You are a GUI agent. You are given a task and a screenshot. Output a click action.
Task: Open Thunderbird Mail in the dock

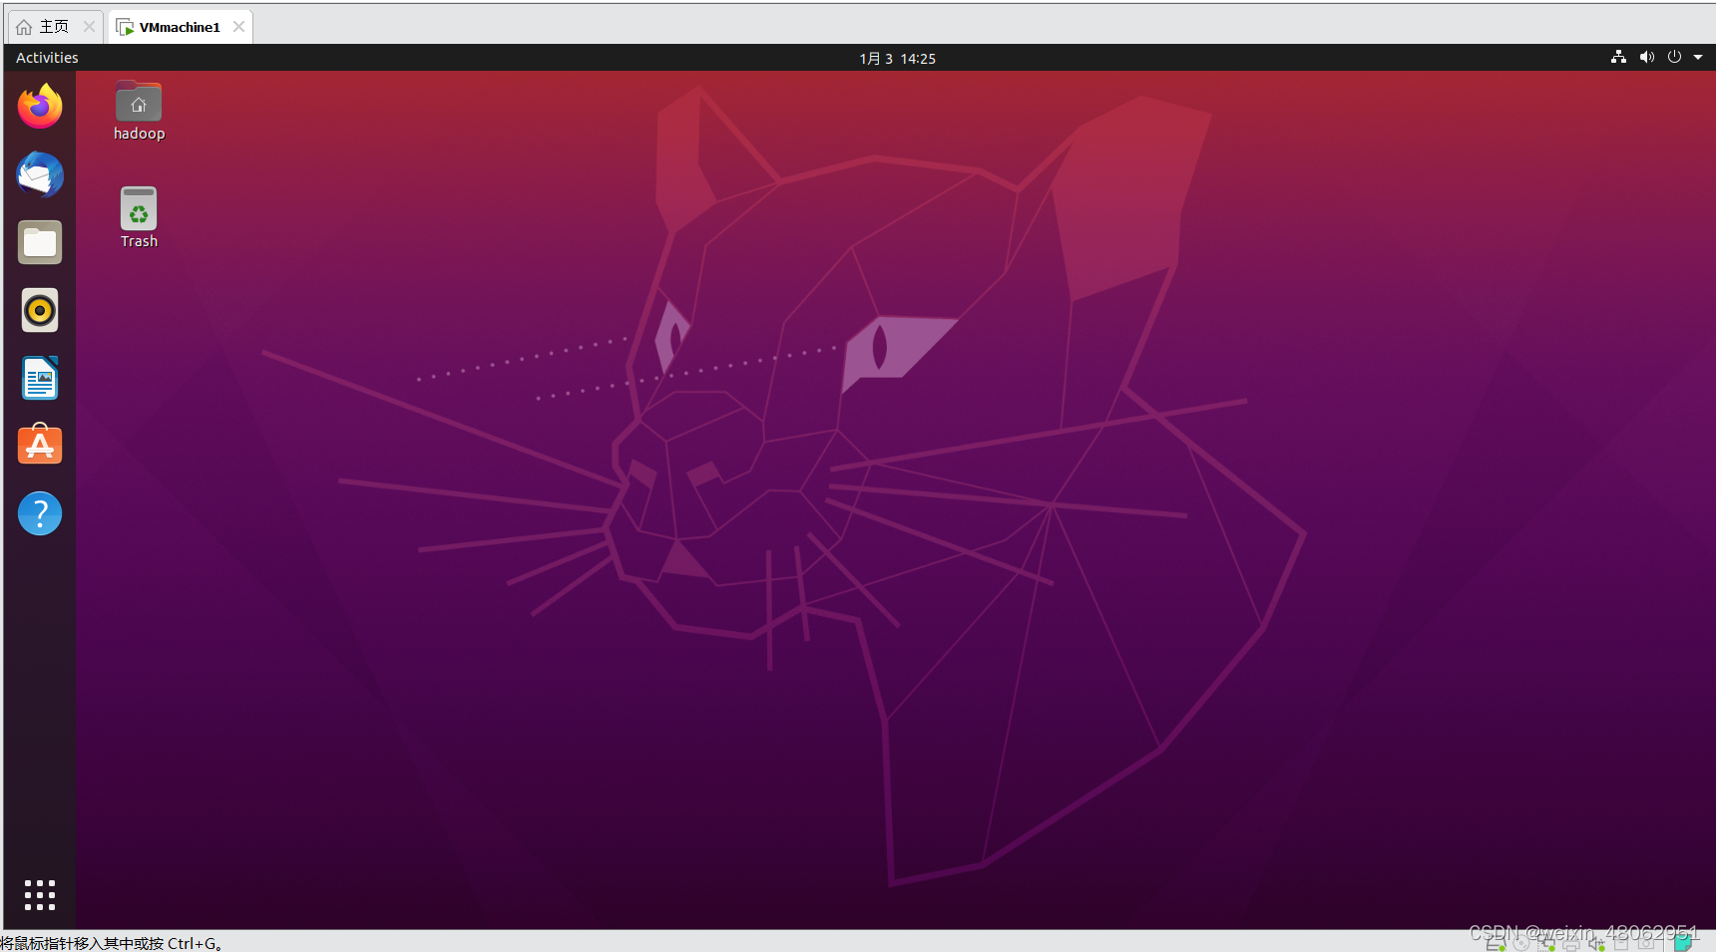pos(40,174)
